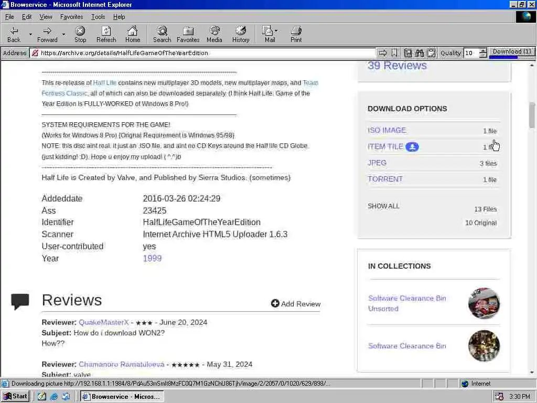Open the Media toolbar button
Screen dimensions: 537x403
coord(214,34)
